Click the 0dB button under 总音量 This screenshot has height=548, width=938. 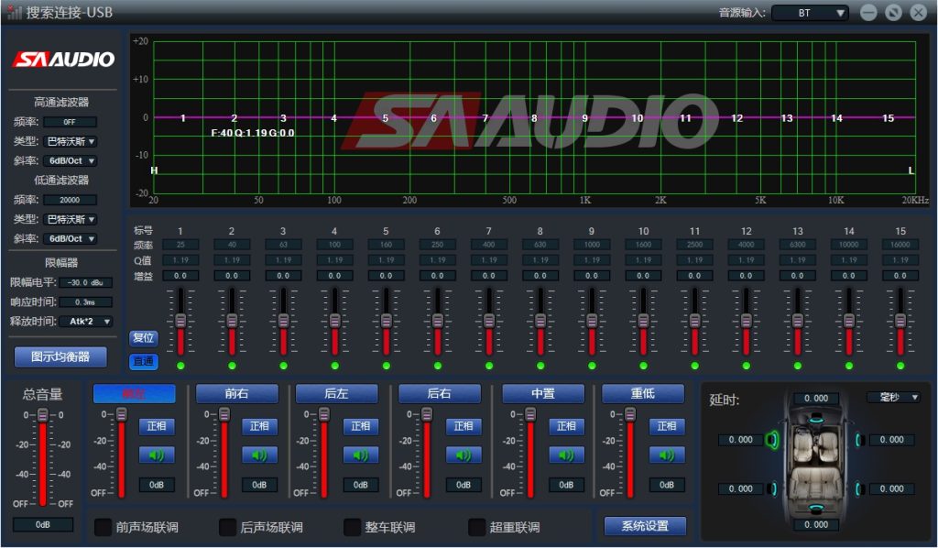pyautogui.click(x=42, y=525)
